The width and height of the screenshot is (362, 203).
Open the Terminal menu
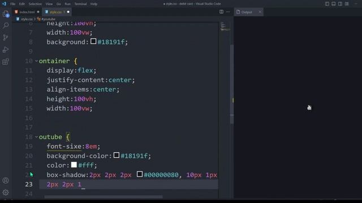[80, 4]
